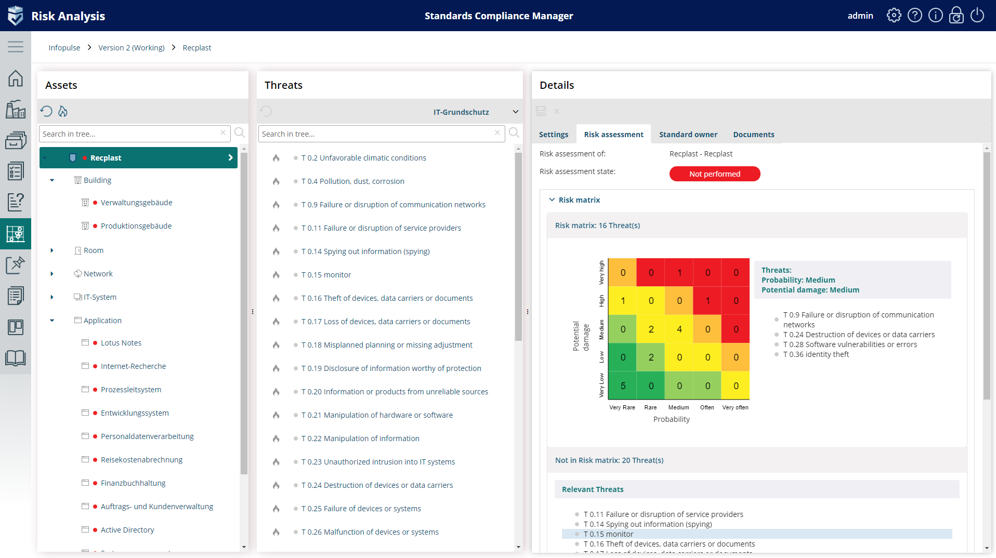Search icon next to Assets search field

point(240,133)
